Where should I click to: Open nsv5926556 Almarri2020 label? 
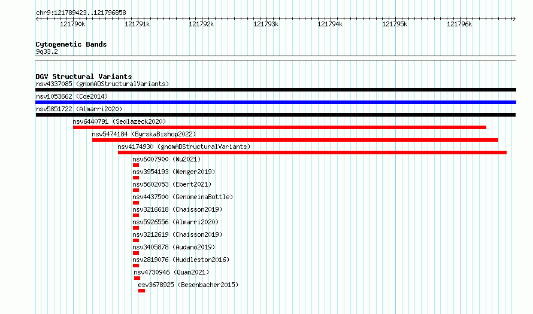(175, 222)
